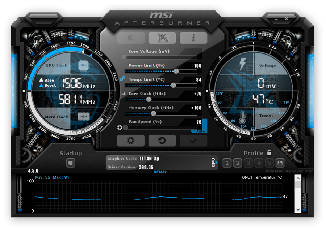326x229 pixels.
Task: Unlink power and temperature limits
Action: [122, 78]
